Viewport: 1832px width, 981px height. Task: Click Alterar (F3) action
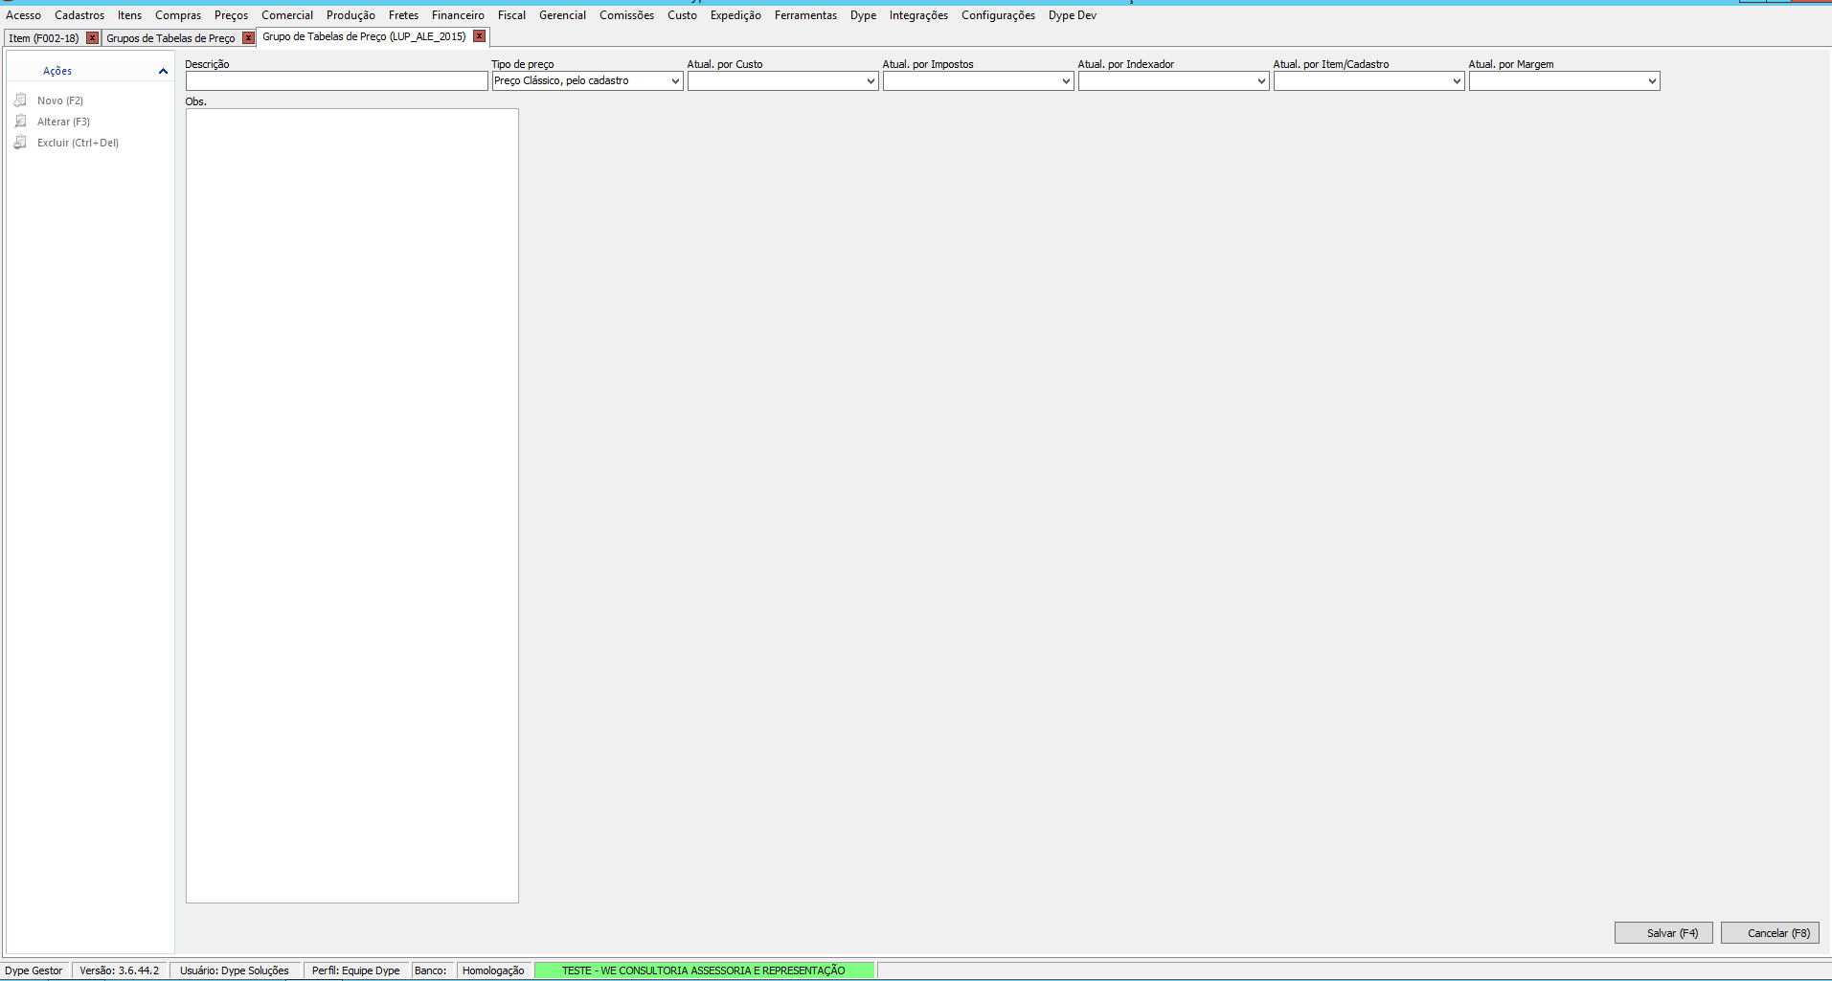click(x=63, y=122)
